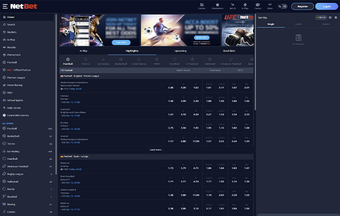This screenshot has height=216, width=340.
Task: Open My Bets in left sidebar
Action: [27, 32]
